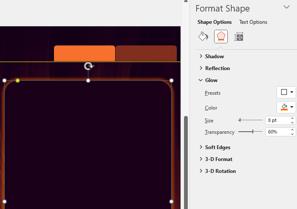Click the glow Size label

pyautogui.click(x=209, y=121)
